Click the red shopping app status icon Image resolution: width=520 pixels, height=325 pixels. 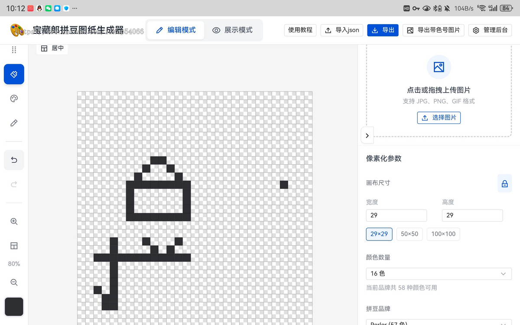[x=30, y=8]
